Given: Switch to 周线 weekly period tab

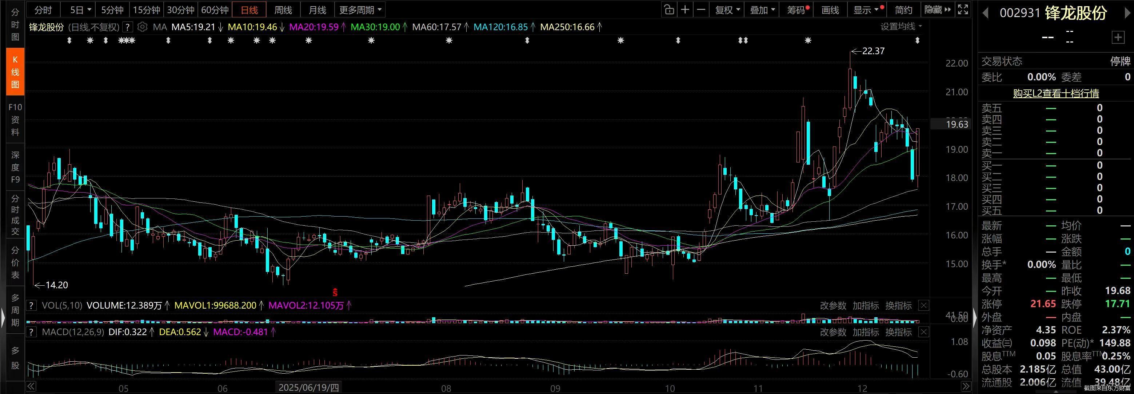Looking at the screenshot, I should (x=283, y=10).
